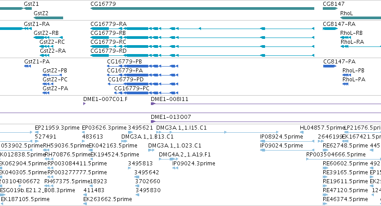Screen dimensions: 381x206
Task: Click the RH70876.5prime label
Action: tap(68, 155)
